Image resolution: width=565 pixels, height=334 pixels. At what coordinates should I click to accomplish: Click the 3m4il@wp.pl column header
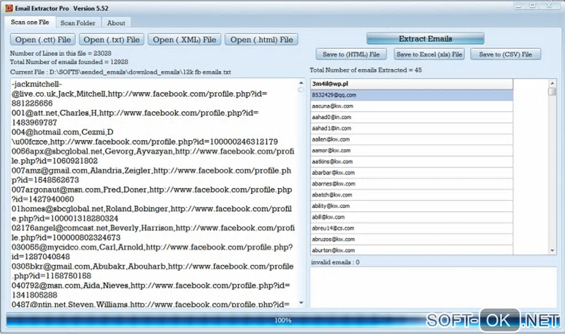tap(411, 84)
